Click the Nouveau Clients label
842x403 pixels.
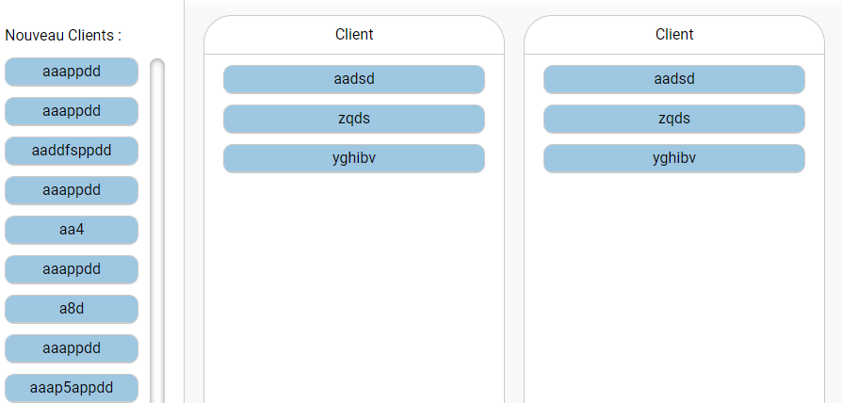[x=63, y=36]
